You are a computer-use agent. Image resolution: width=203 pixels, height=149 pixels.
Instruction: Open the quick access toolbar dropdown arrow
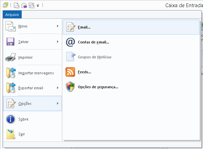38,6
